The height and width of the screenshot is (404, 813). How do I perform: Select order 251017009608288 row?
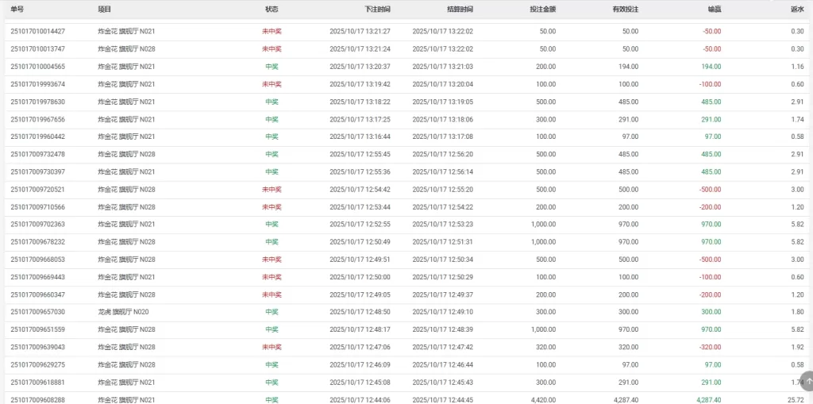click(x=38, y=400)
